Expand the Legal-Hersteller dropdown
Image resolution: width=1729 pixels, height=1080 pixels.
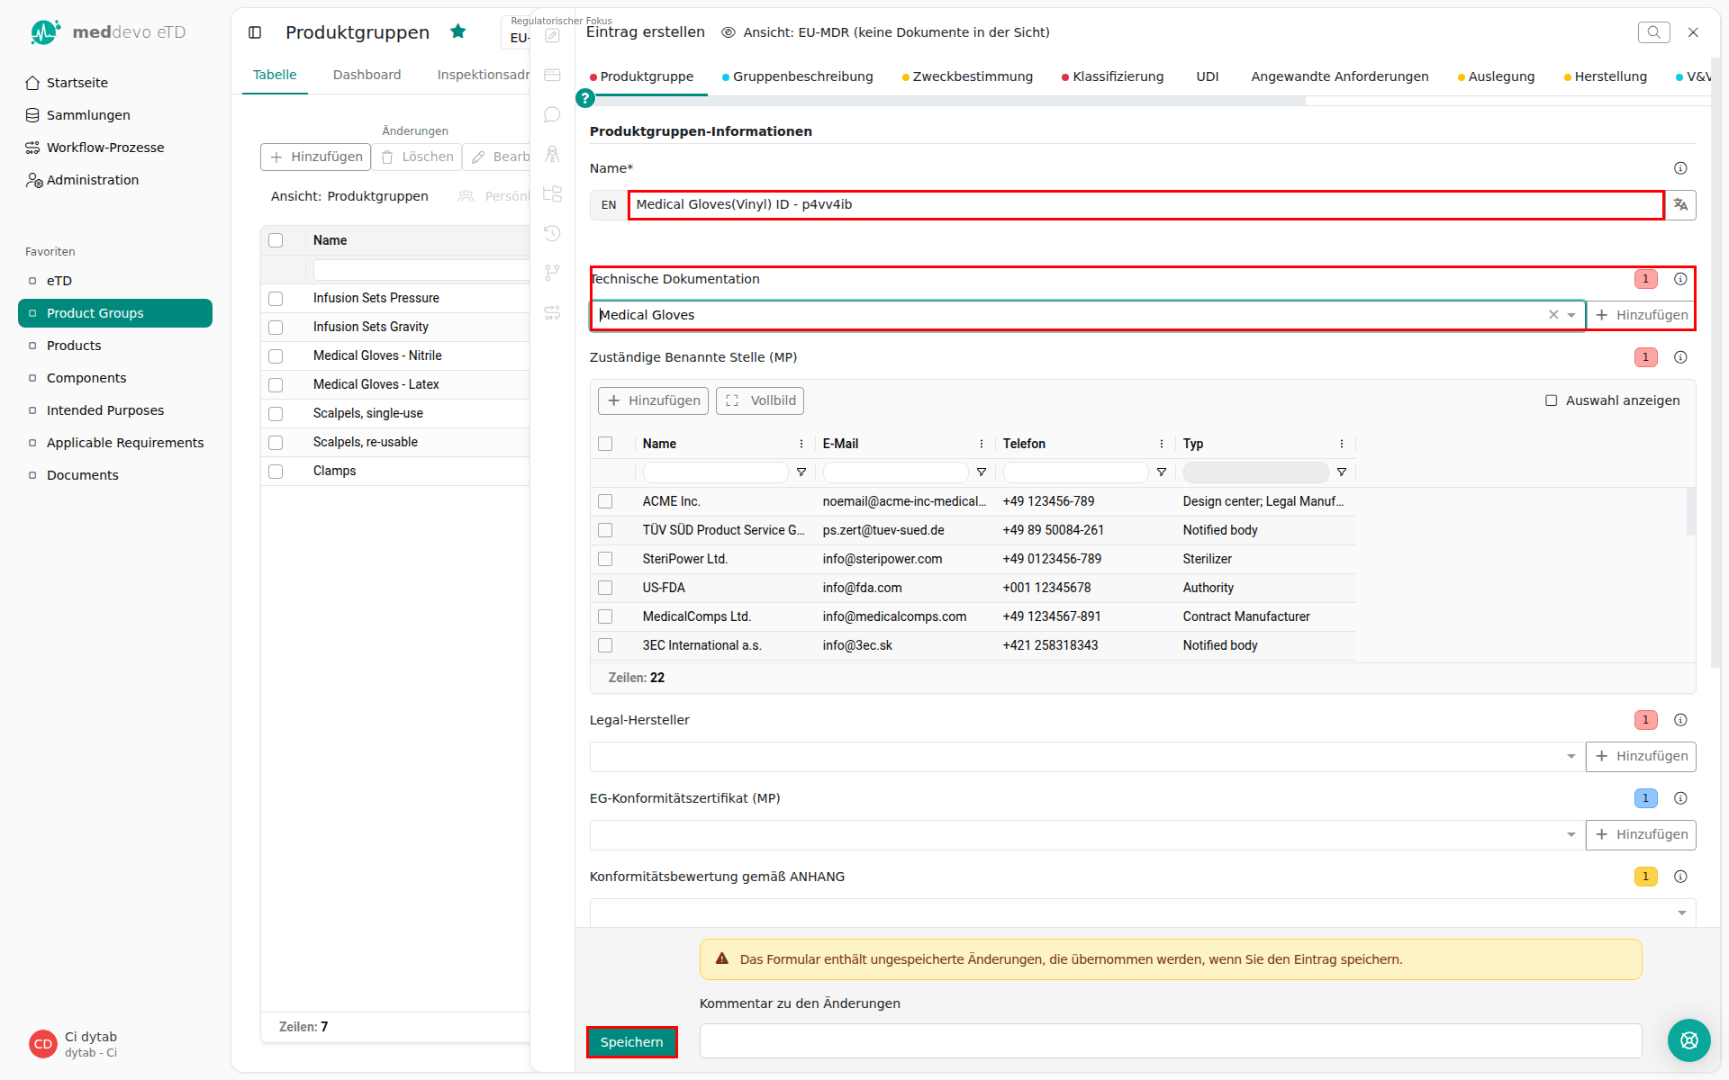(x=1571, y=757)
